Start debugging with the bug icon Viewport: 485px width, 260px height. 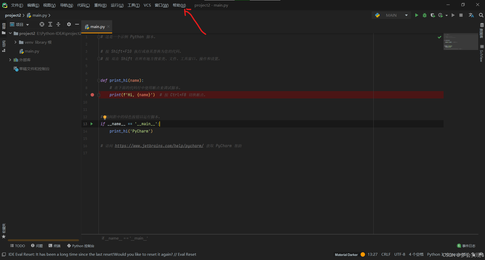pyautogui.click(x=425, y=15)
